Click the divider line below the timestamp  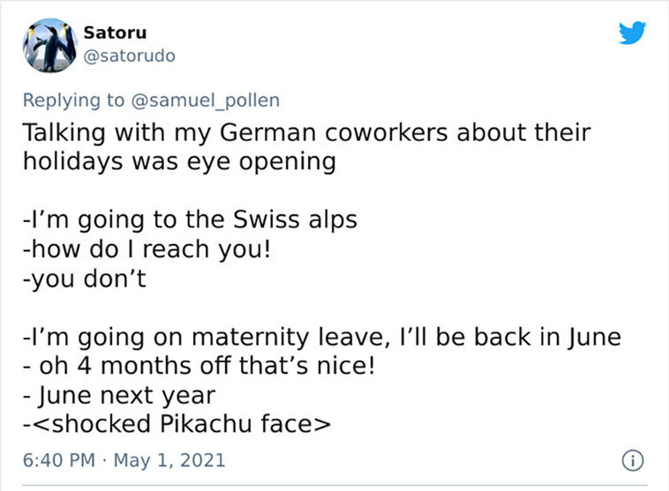coord(334,485)
